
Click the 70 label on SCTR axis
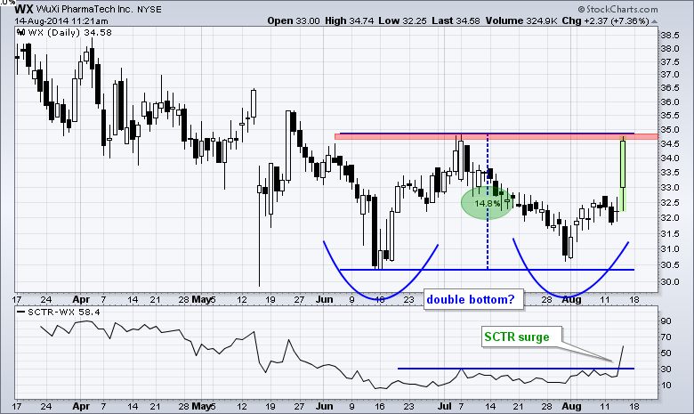click(x=666, y=337)
